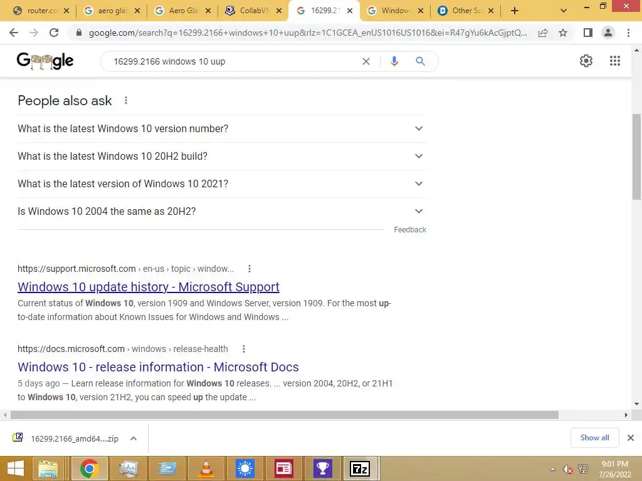
Task: Click the horizontal scrollbar thumb
Action: click(x=285, y=415)
